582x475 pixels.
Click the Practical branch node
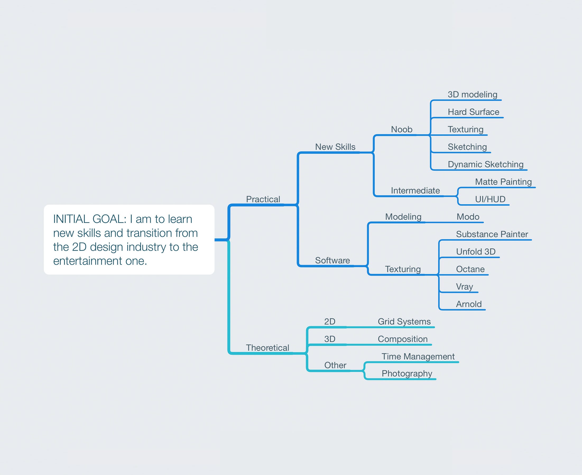pos(263,199)
